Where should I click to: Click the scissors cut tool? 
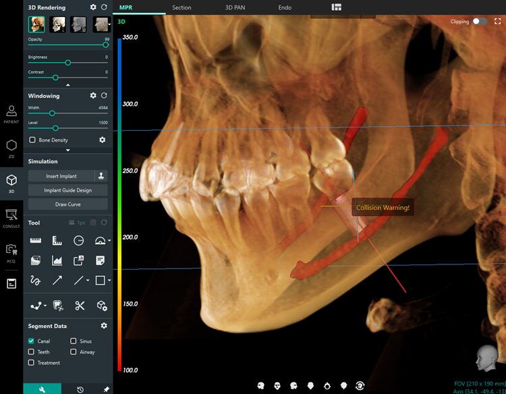[x=80, y=306]
